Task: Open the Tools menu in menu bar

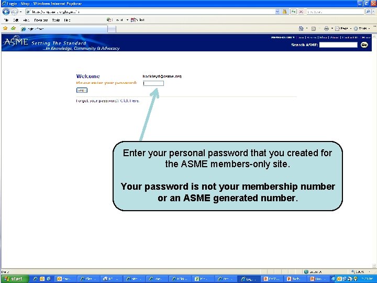Action: [56, 20]
